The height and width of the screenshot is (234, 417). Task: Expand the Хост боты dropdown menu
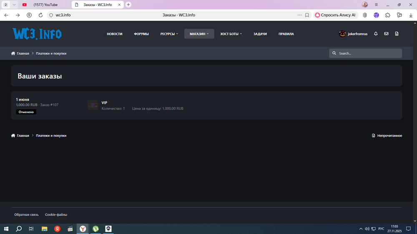tap(231, 34)
